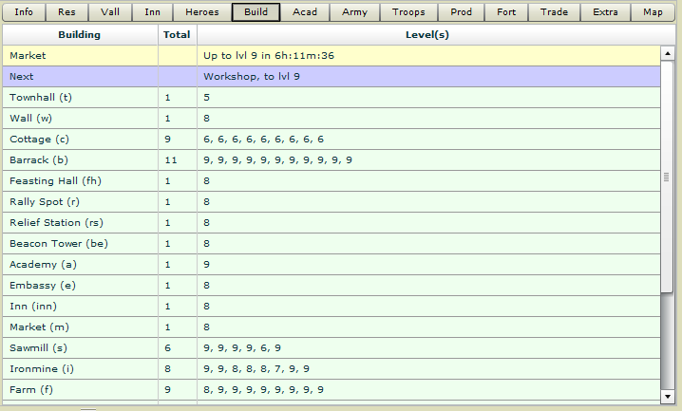The image size is (682, 411).
Task: Click the vertical scrollbar thumb
Action: tap(668, 176)
